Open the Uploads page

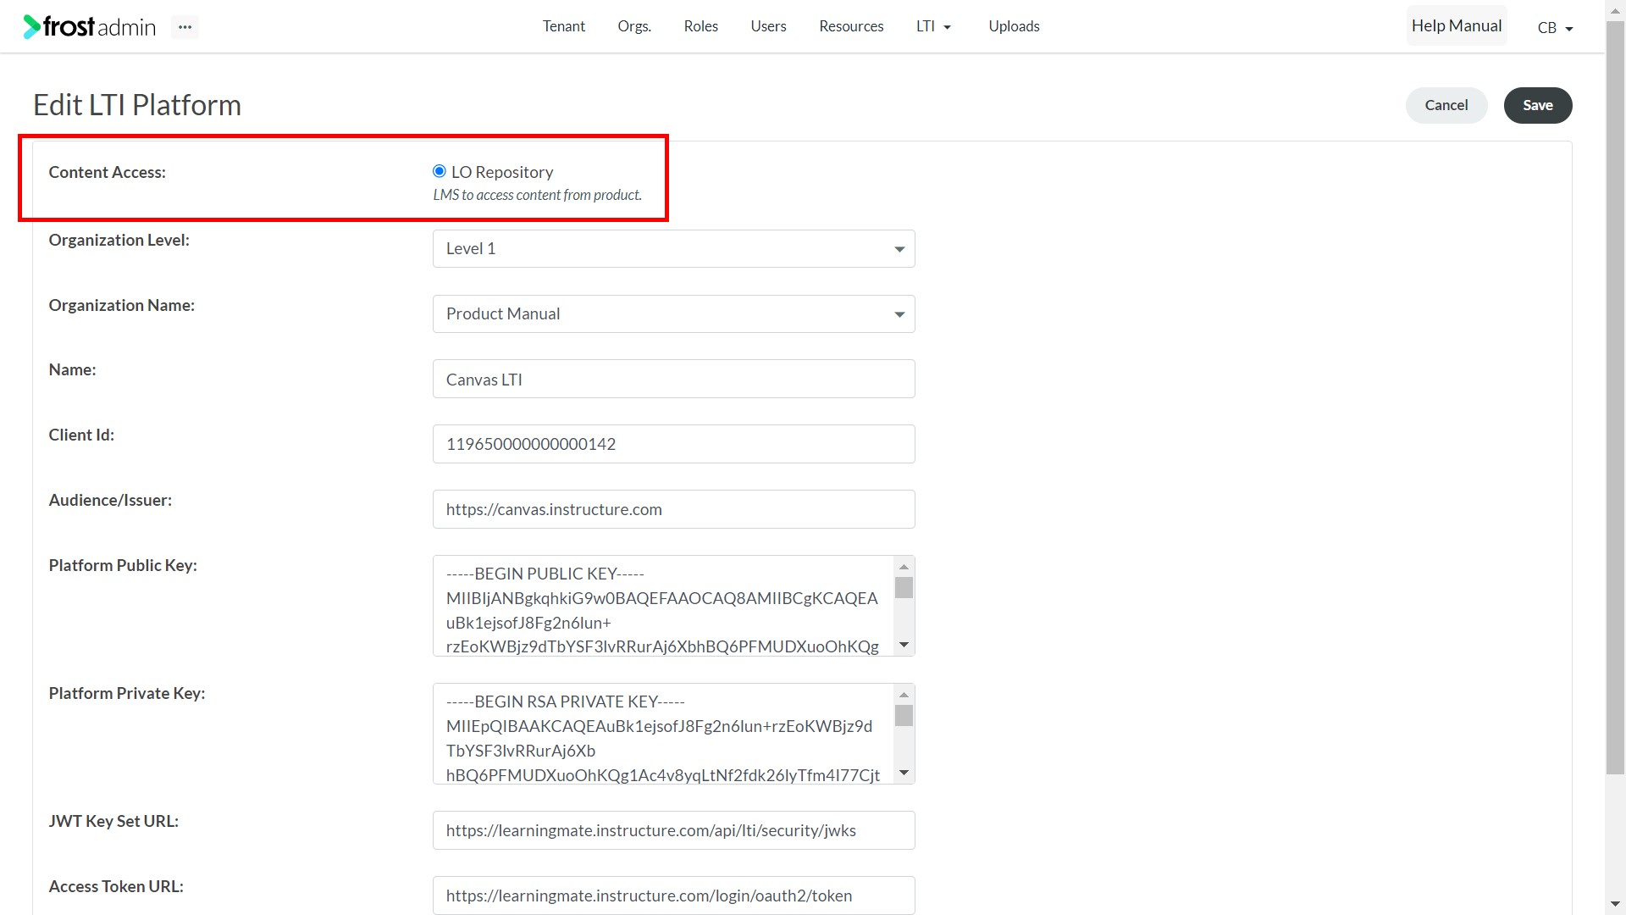pos(1014,26)
